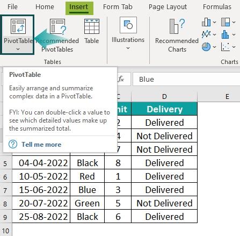
Task: Click the Delivery header cell
Action: (x=164, y=109)
